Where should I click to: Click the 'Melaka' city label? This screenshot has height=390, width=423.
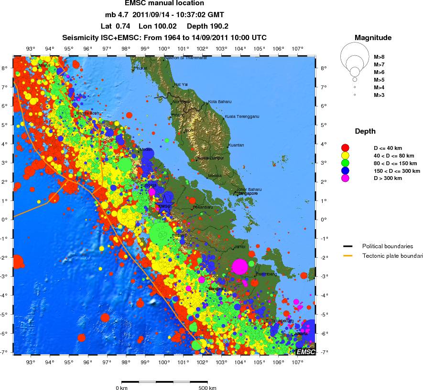215,176
